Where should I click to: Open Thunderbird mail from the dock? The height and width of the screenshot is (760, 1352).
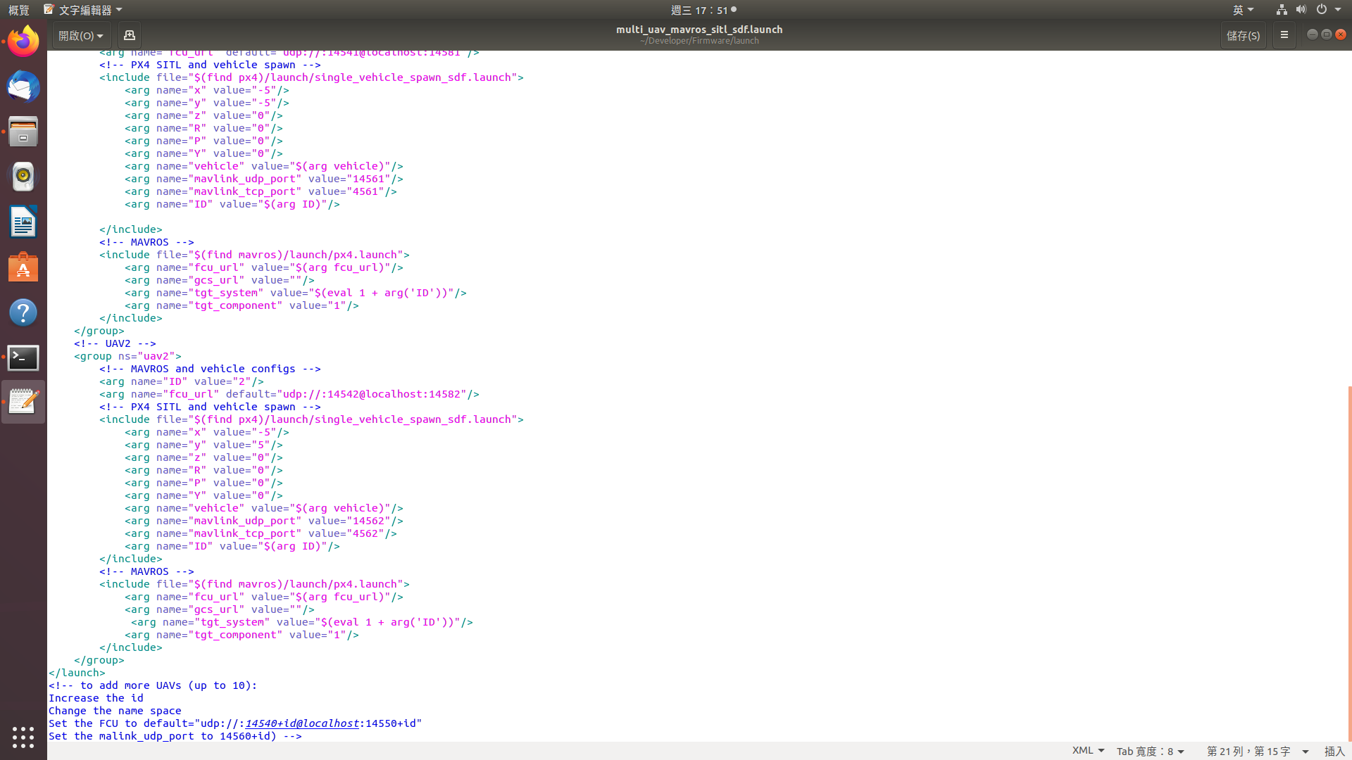point(23,87)
